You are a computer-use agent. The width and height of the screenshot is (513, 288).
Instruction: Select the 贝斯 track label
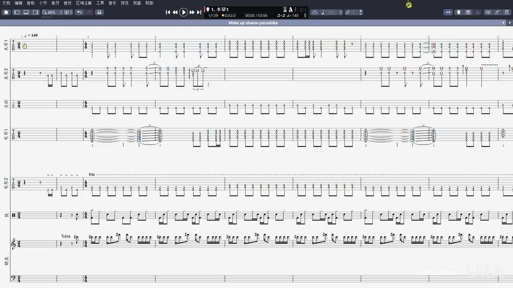point(6,105)
